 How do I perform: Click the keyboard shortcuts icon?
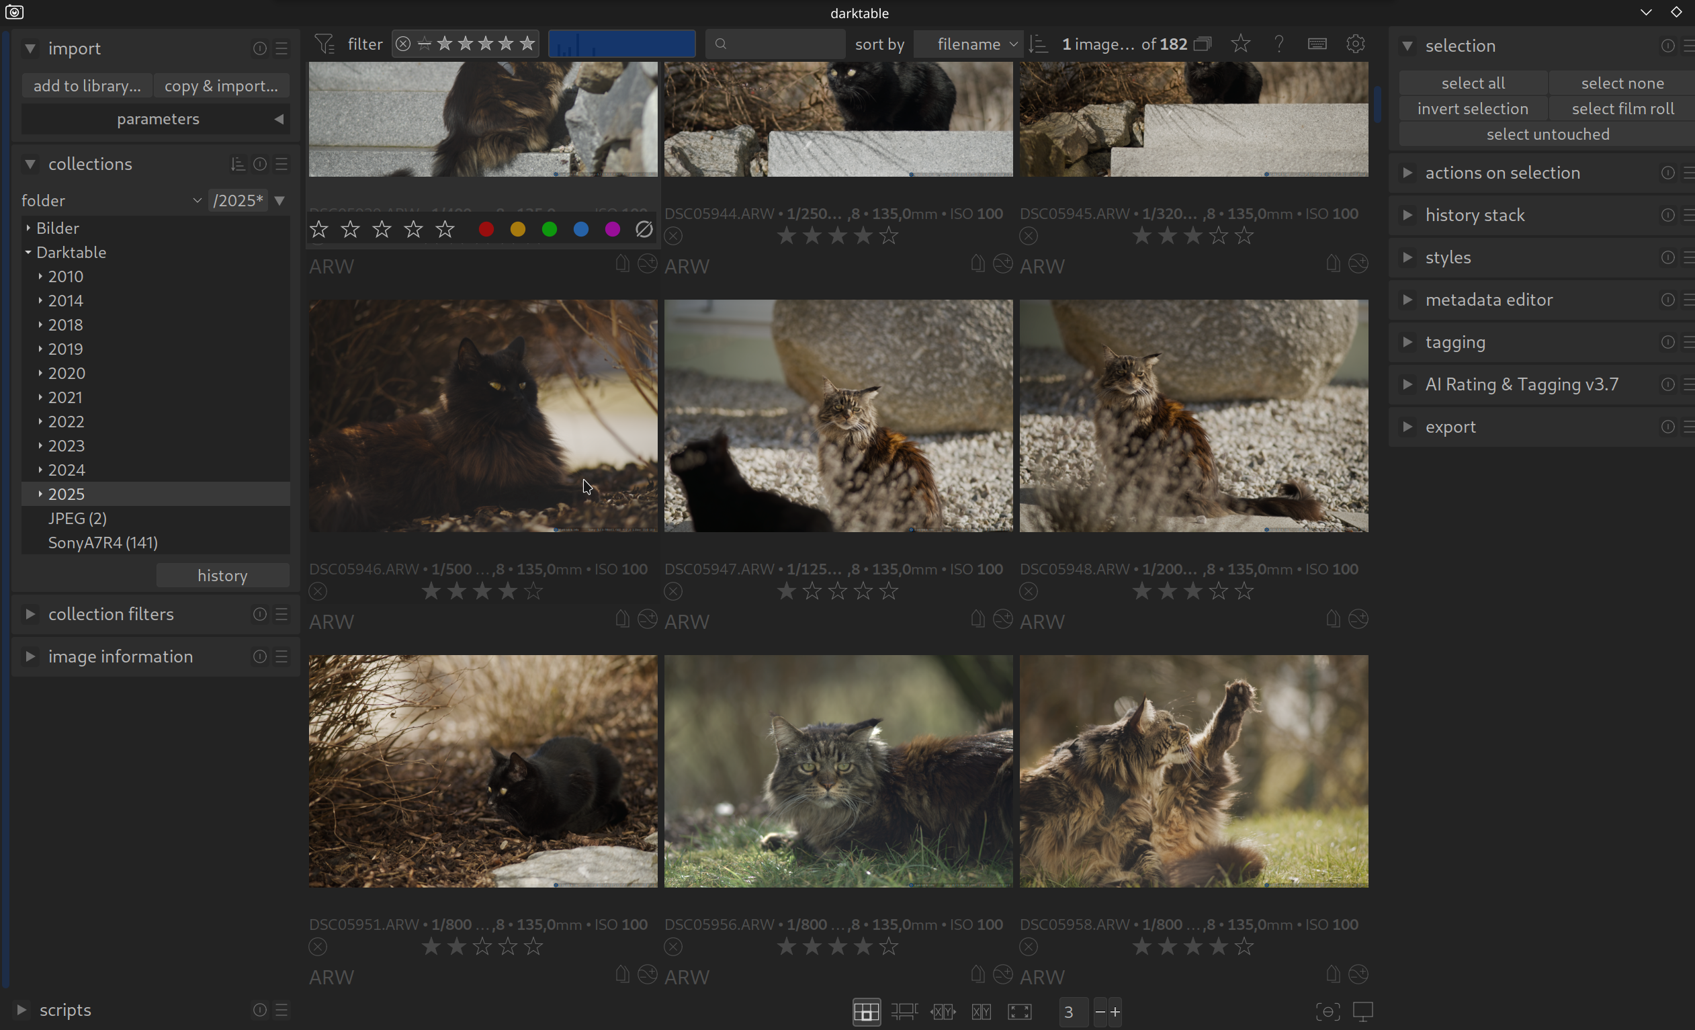(1317, 44)
